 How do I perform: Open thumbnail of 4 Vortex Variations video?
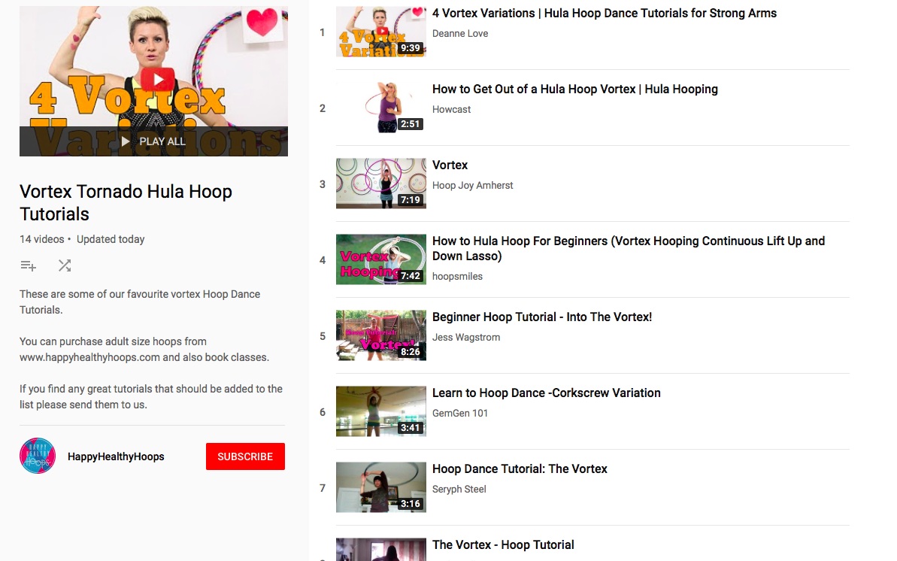pyautogui.click(x=381, y=32)
